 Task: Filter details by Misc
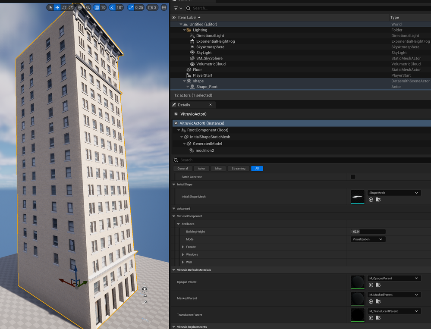click(218, 169)
